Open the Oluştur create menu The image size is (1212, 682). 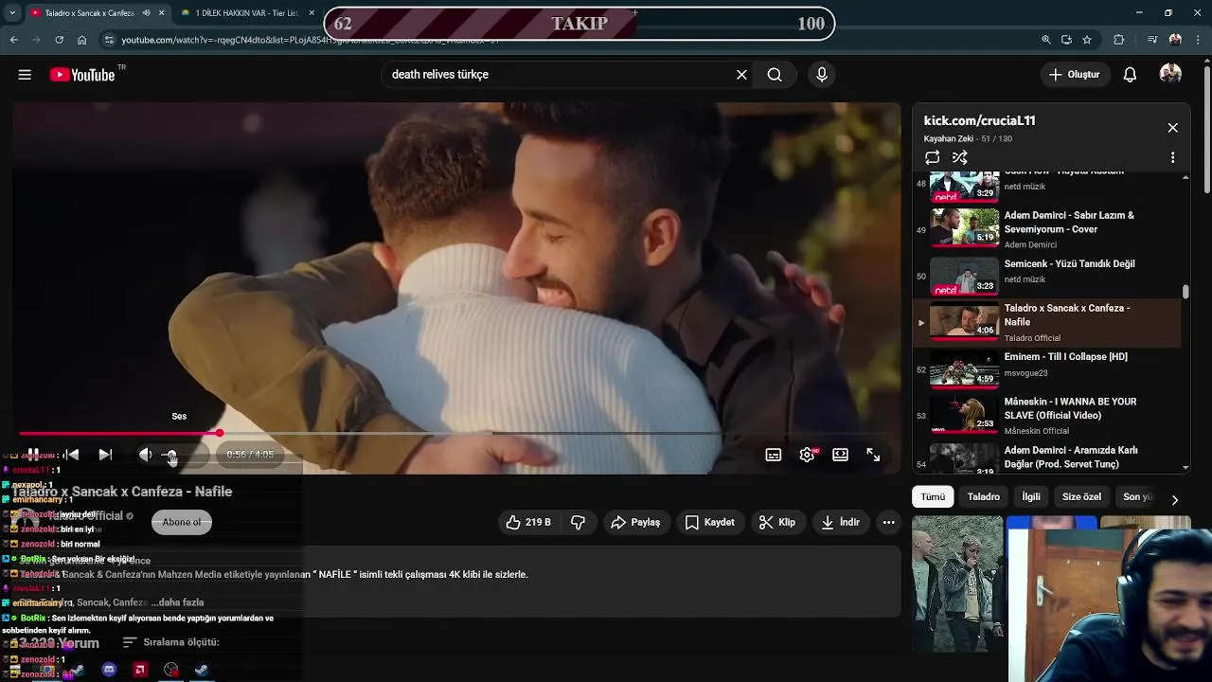[x=1075, y=75]
